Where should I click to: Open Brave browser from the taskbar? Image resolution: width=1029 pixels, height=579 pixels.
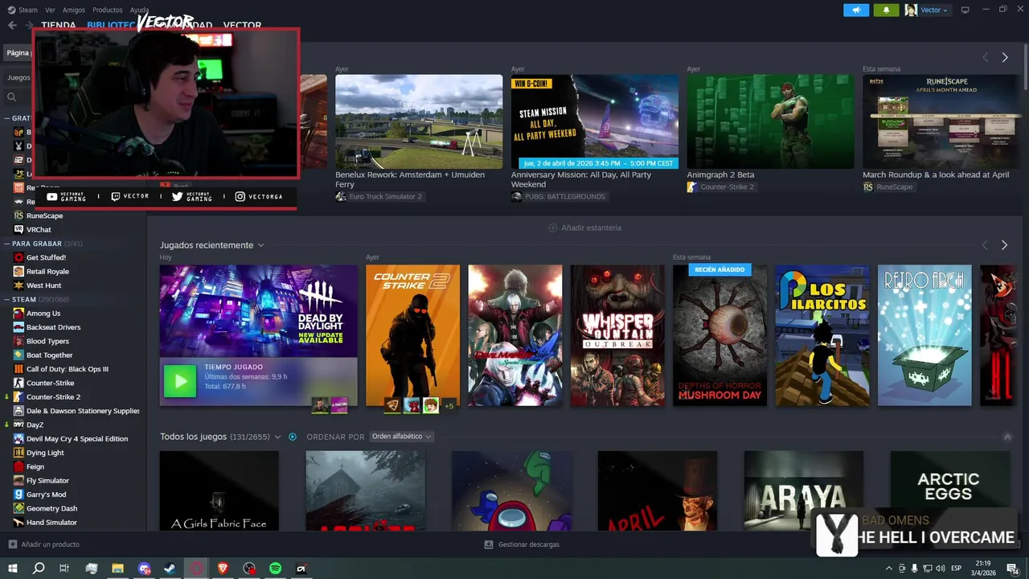223,568
